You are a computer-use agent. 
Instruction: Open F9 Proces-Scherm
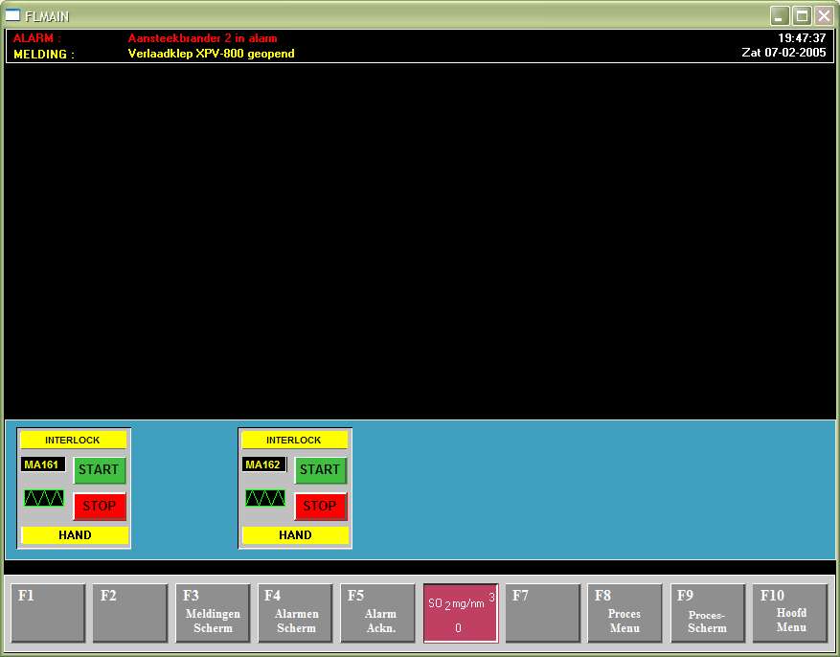[707, 614]
